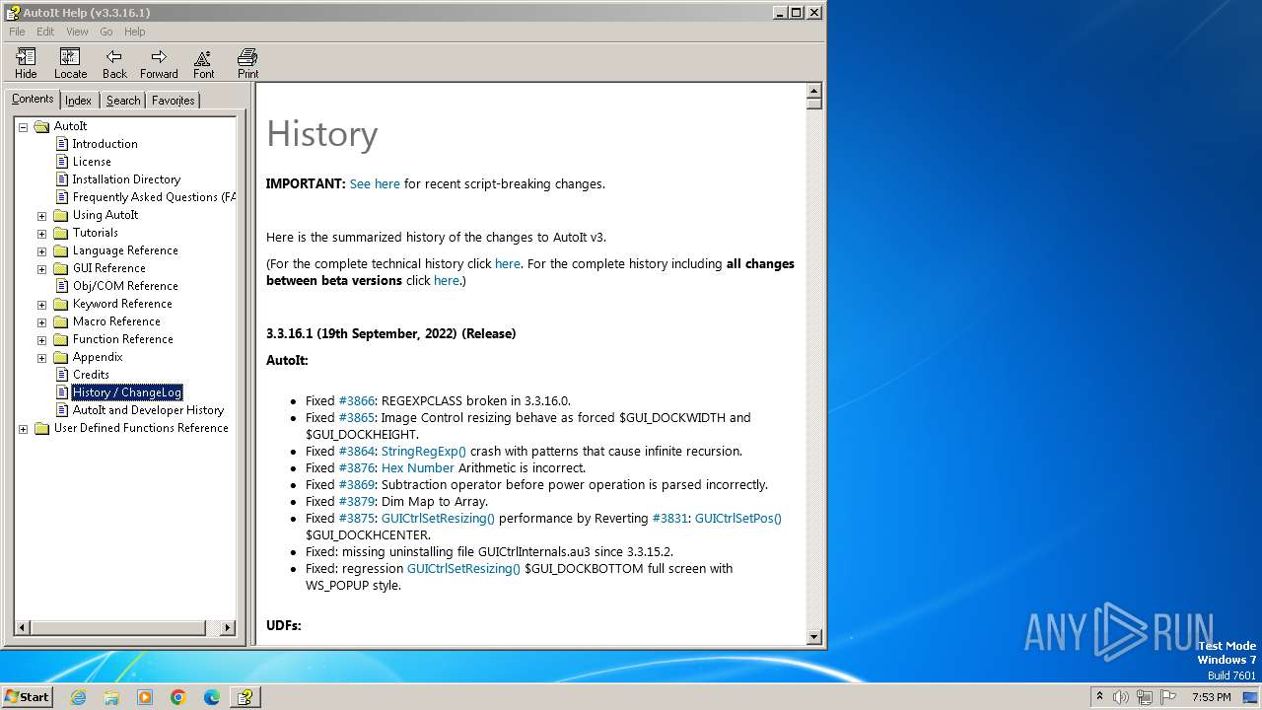Open ticket #3879 link
This screenshot has width=1262, height=710.
356,501
